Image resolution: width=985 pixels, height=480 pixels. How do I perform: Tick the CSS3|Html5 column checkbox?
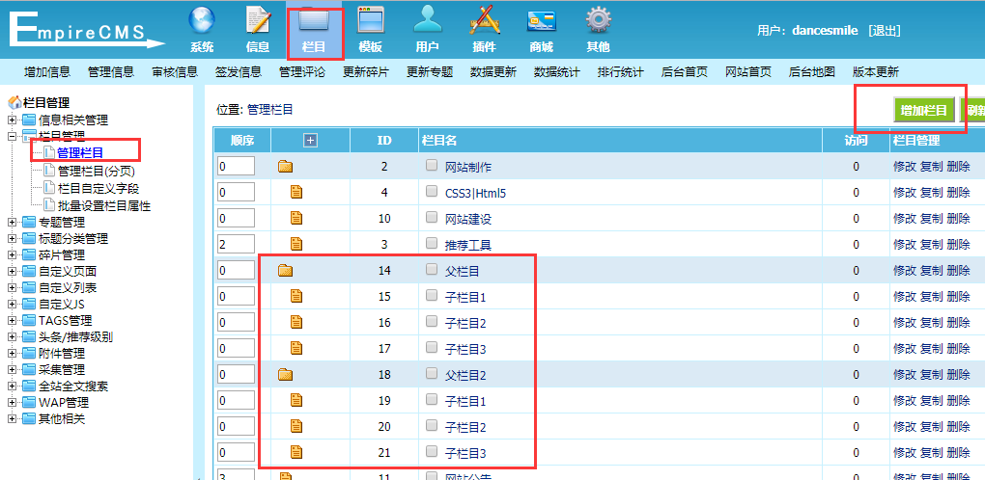tap(432, 192)
